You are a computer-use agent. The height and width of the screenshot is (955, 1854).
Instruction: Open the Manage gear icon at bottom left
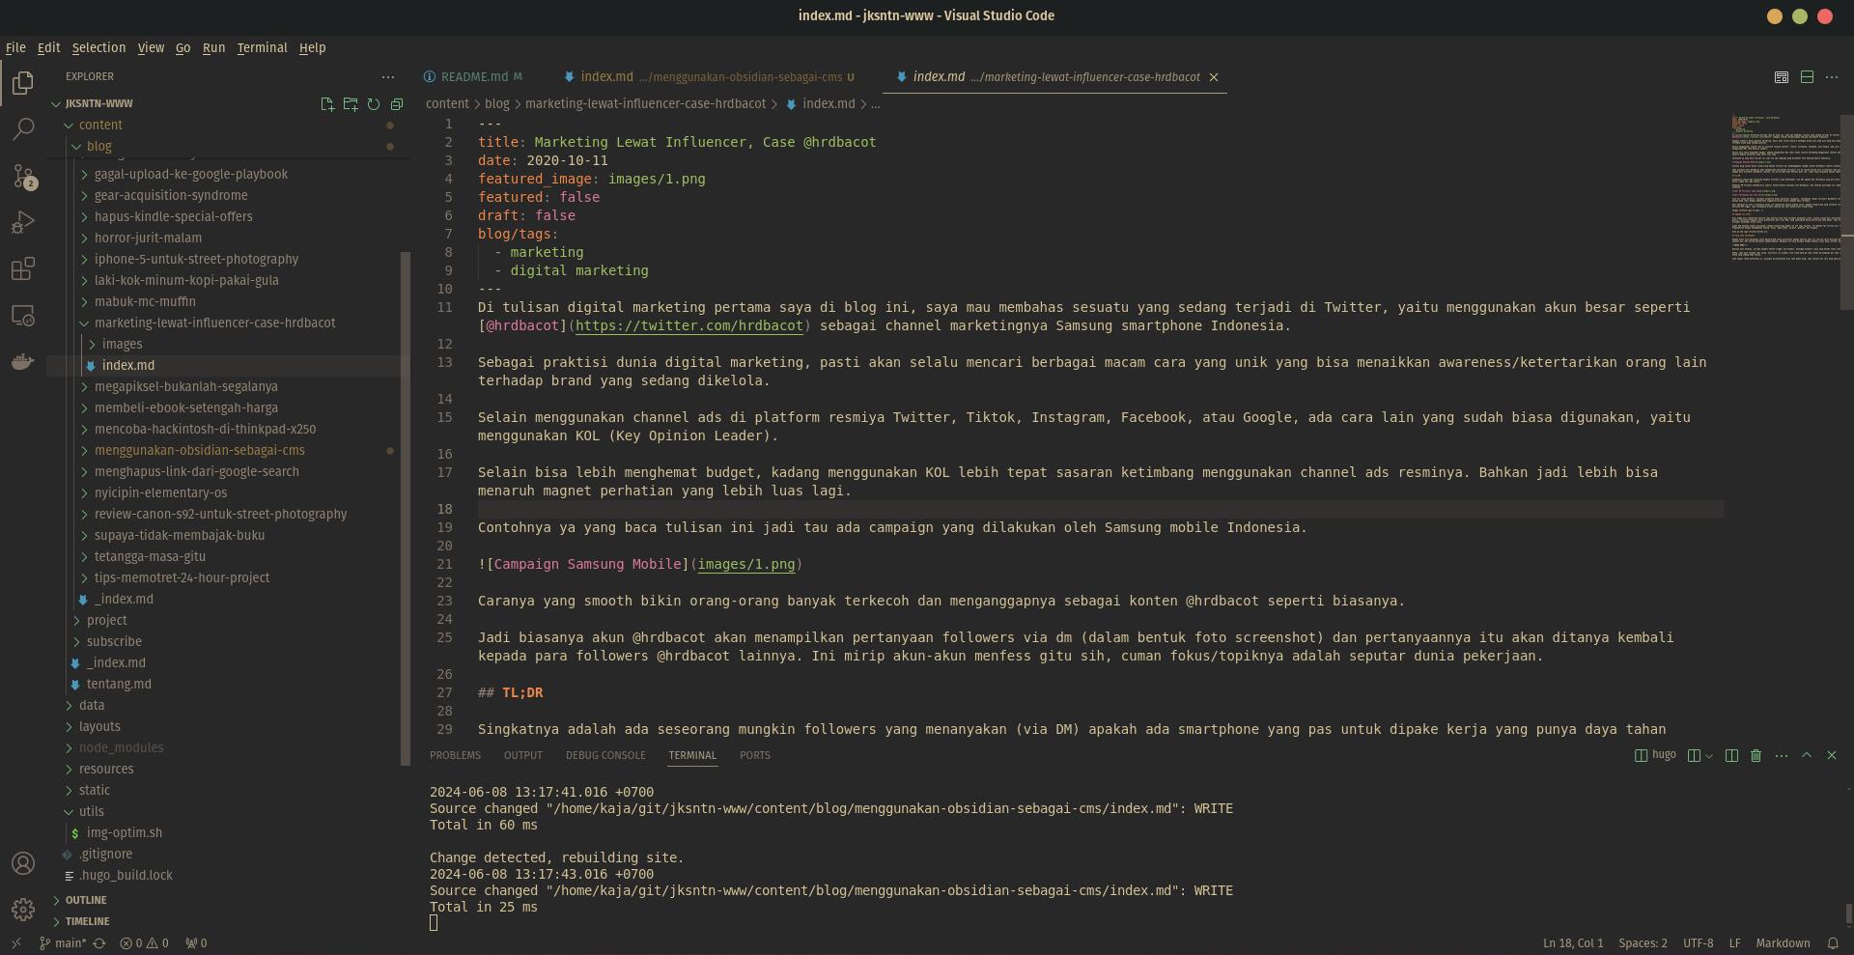(22, 909)
